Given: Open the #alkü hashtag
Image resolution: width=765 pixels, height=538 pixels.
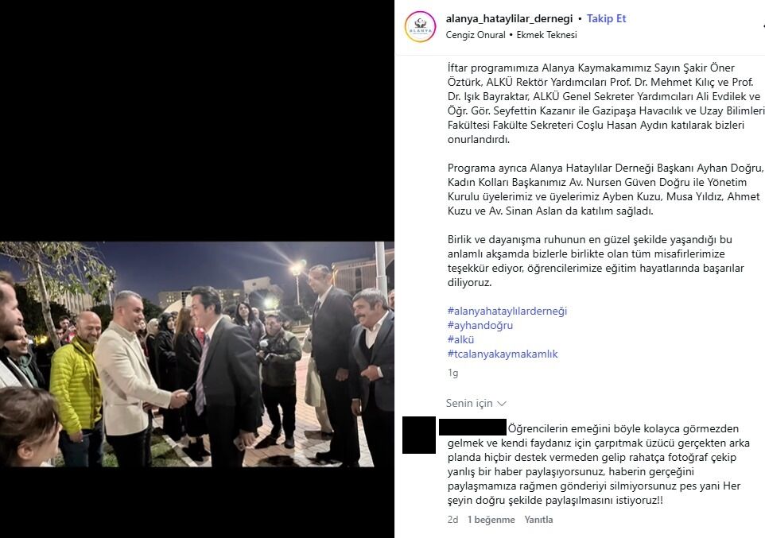Looking at the screenshot, I should point(460,339).
